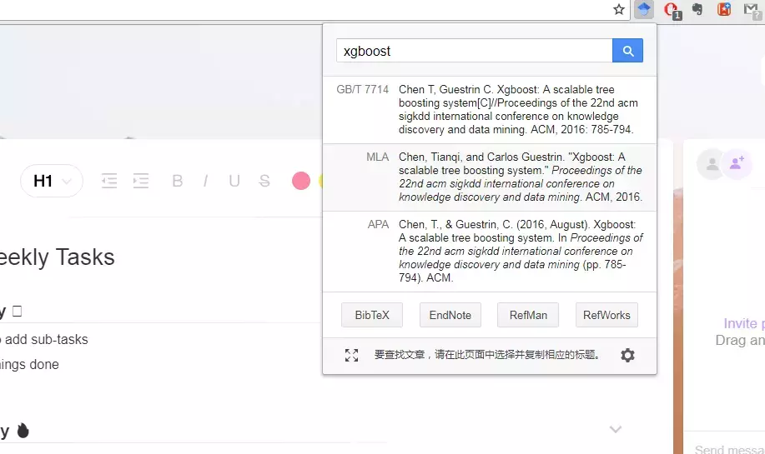The height and width of the screenshot is (454, 765).
Task: Select the MLA citation text
Action: click(521, 177)
